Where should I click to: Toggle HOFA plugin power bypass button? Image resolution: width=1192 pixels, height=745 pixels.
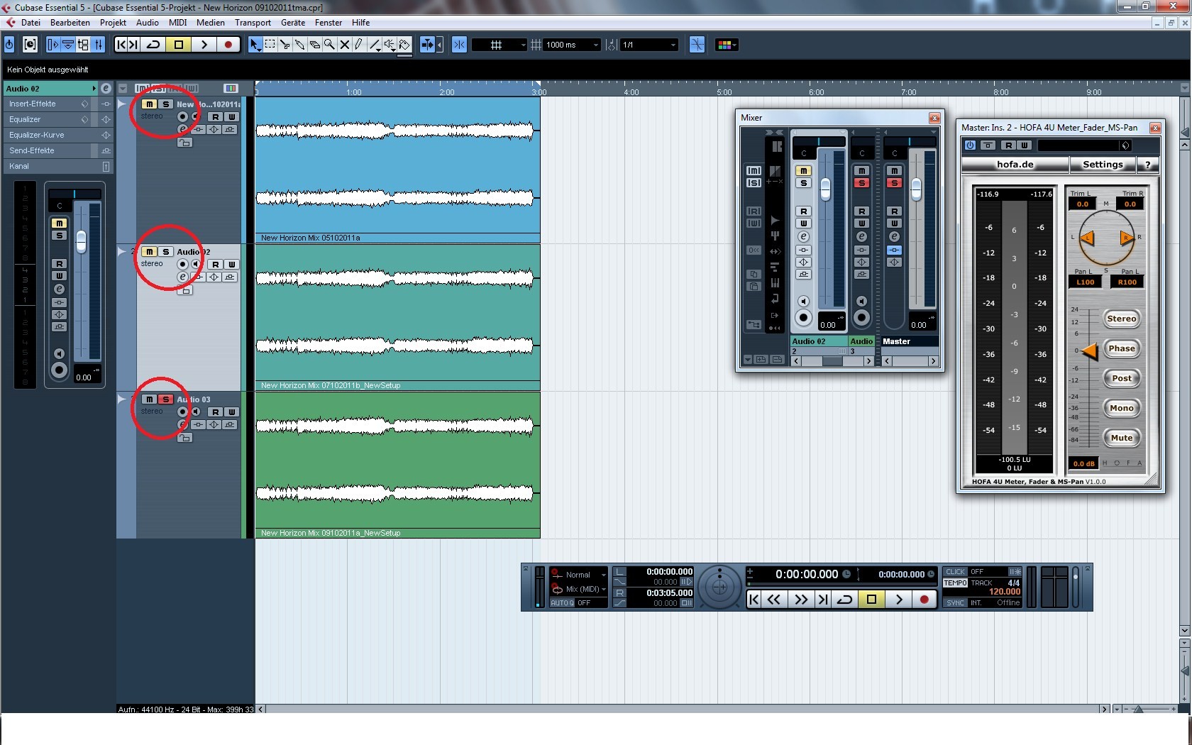970,145
